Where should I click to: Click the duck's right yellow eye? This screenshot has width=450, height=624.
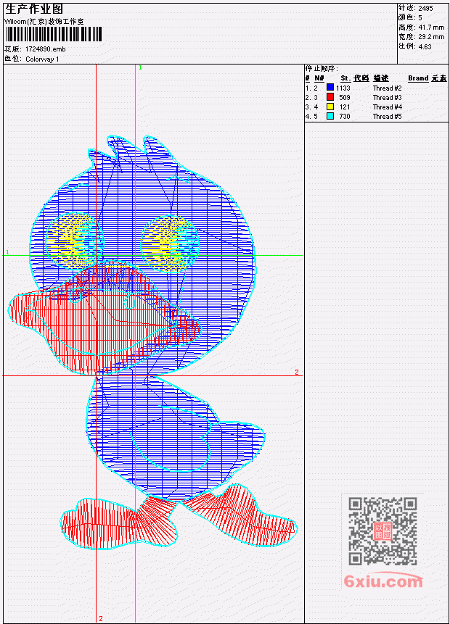pyautogui.click(x=170, y=244)
